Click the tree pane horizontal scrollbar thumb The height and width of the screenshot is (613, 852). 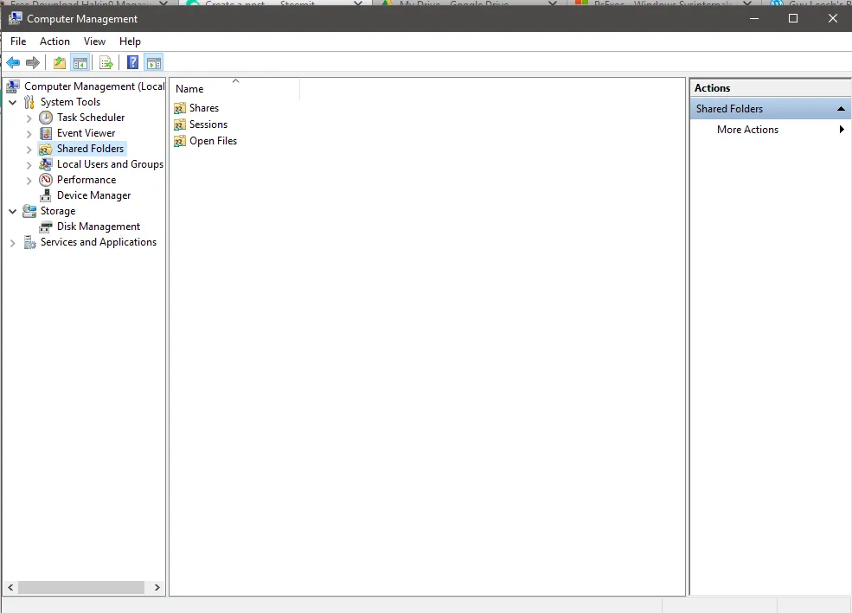coord(81,587)
